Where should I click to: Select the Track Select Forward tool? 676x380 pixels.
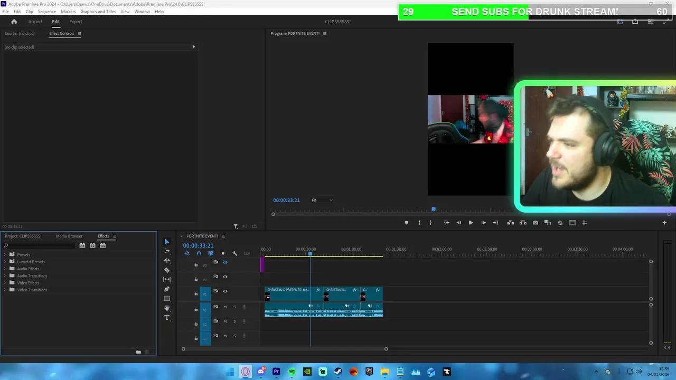coord(167,251)
